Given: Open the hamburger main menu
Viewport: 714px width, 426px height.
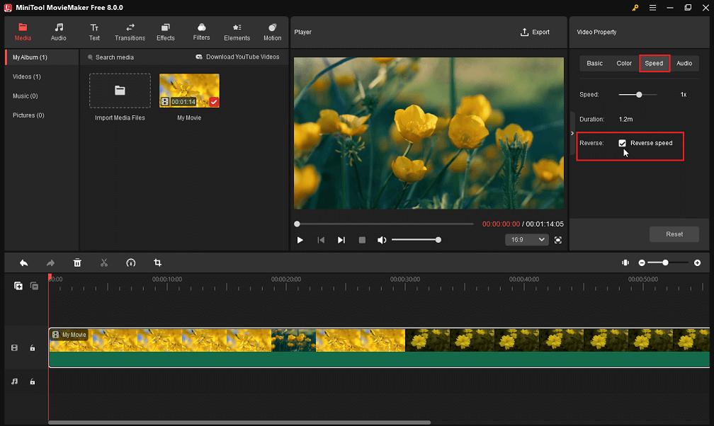Looking at the screenshot, I should coord(652,8).
